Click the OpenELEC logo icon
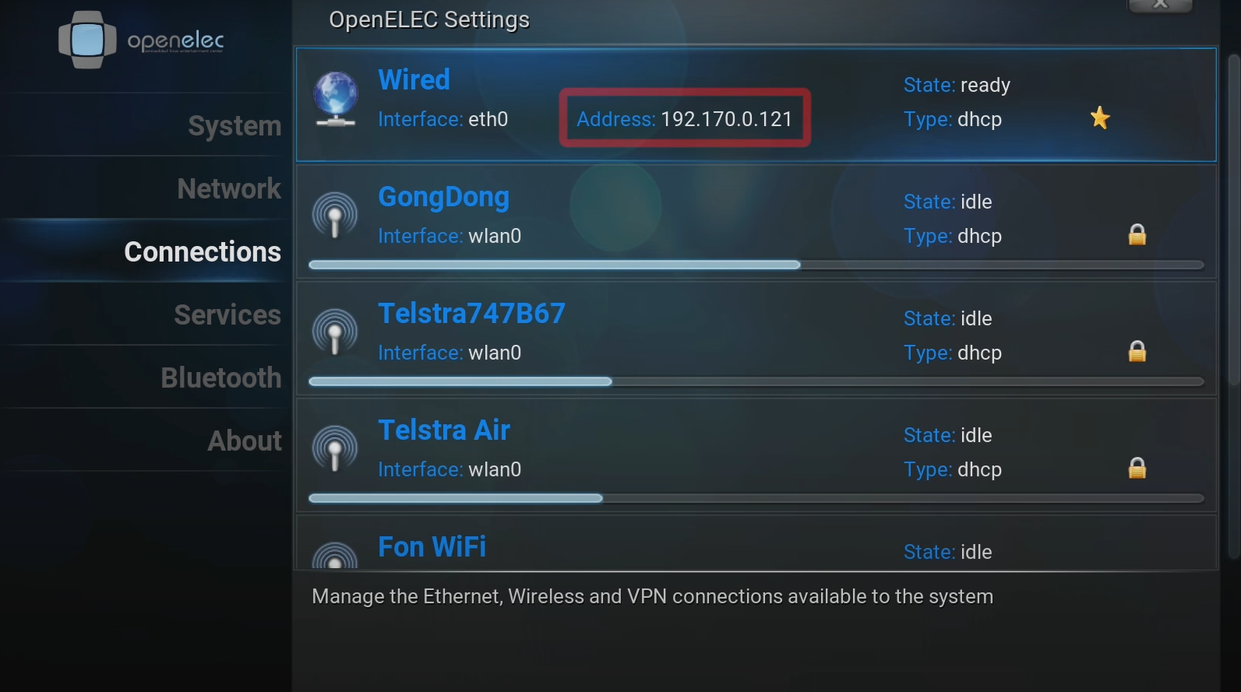The height and width of the screenshot is (692, 1241). (87, 40)
